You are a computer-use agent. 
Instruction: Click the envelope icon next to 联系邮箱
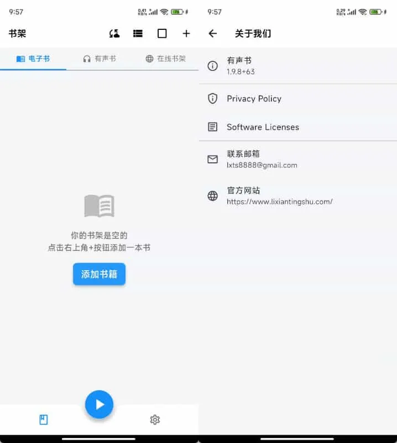[x=212, y=159]
